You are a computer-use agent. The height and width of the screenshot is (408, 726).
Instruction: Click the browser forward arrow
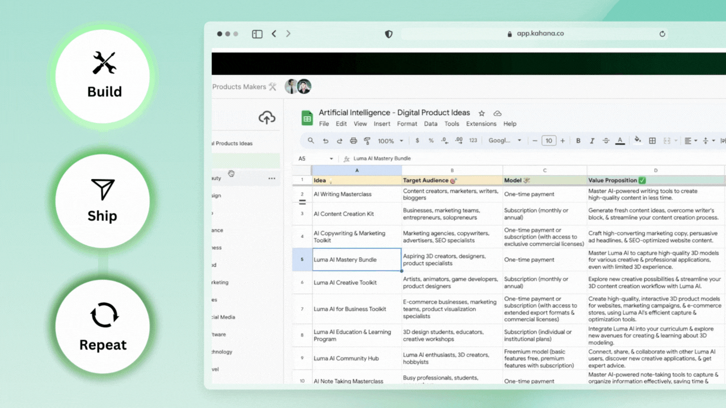[x=288, y=34]
